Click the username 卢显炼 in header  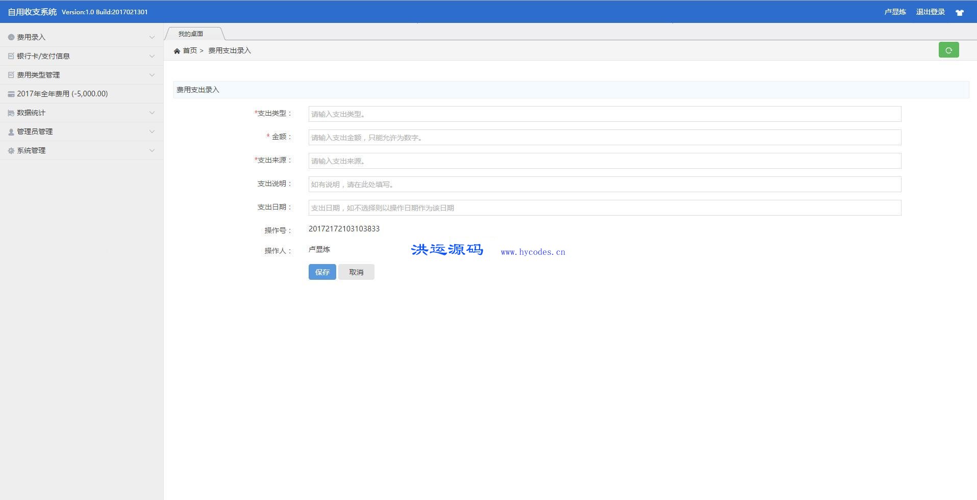pos(895,12)
